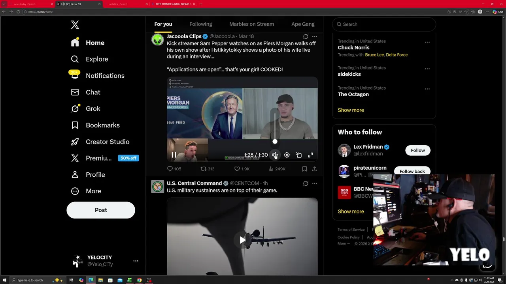Show more trending topics
Screen dimensions: 506x284
click(x=351, y=110)
